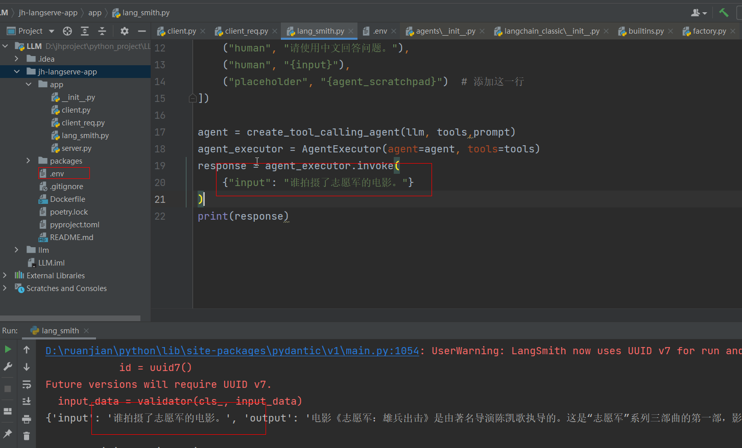Image resolution: width=742 pixels, height=448 pixels.
Task: Toggle scroll to end in console
Action: (x=27, y=402)
